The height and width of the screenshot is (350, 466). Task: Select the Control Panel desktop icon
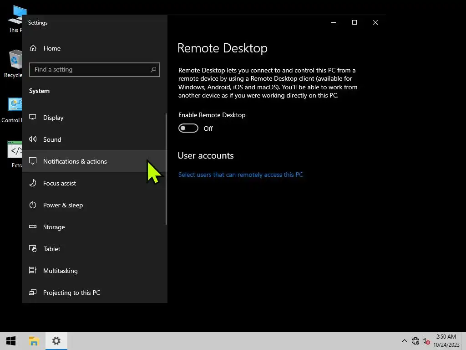pyautogui.click(x=12, y=110)
